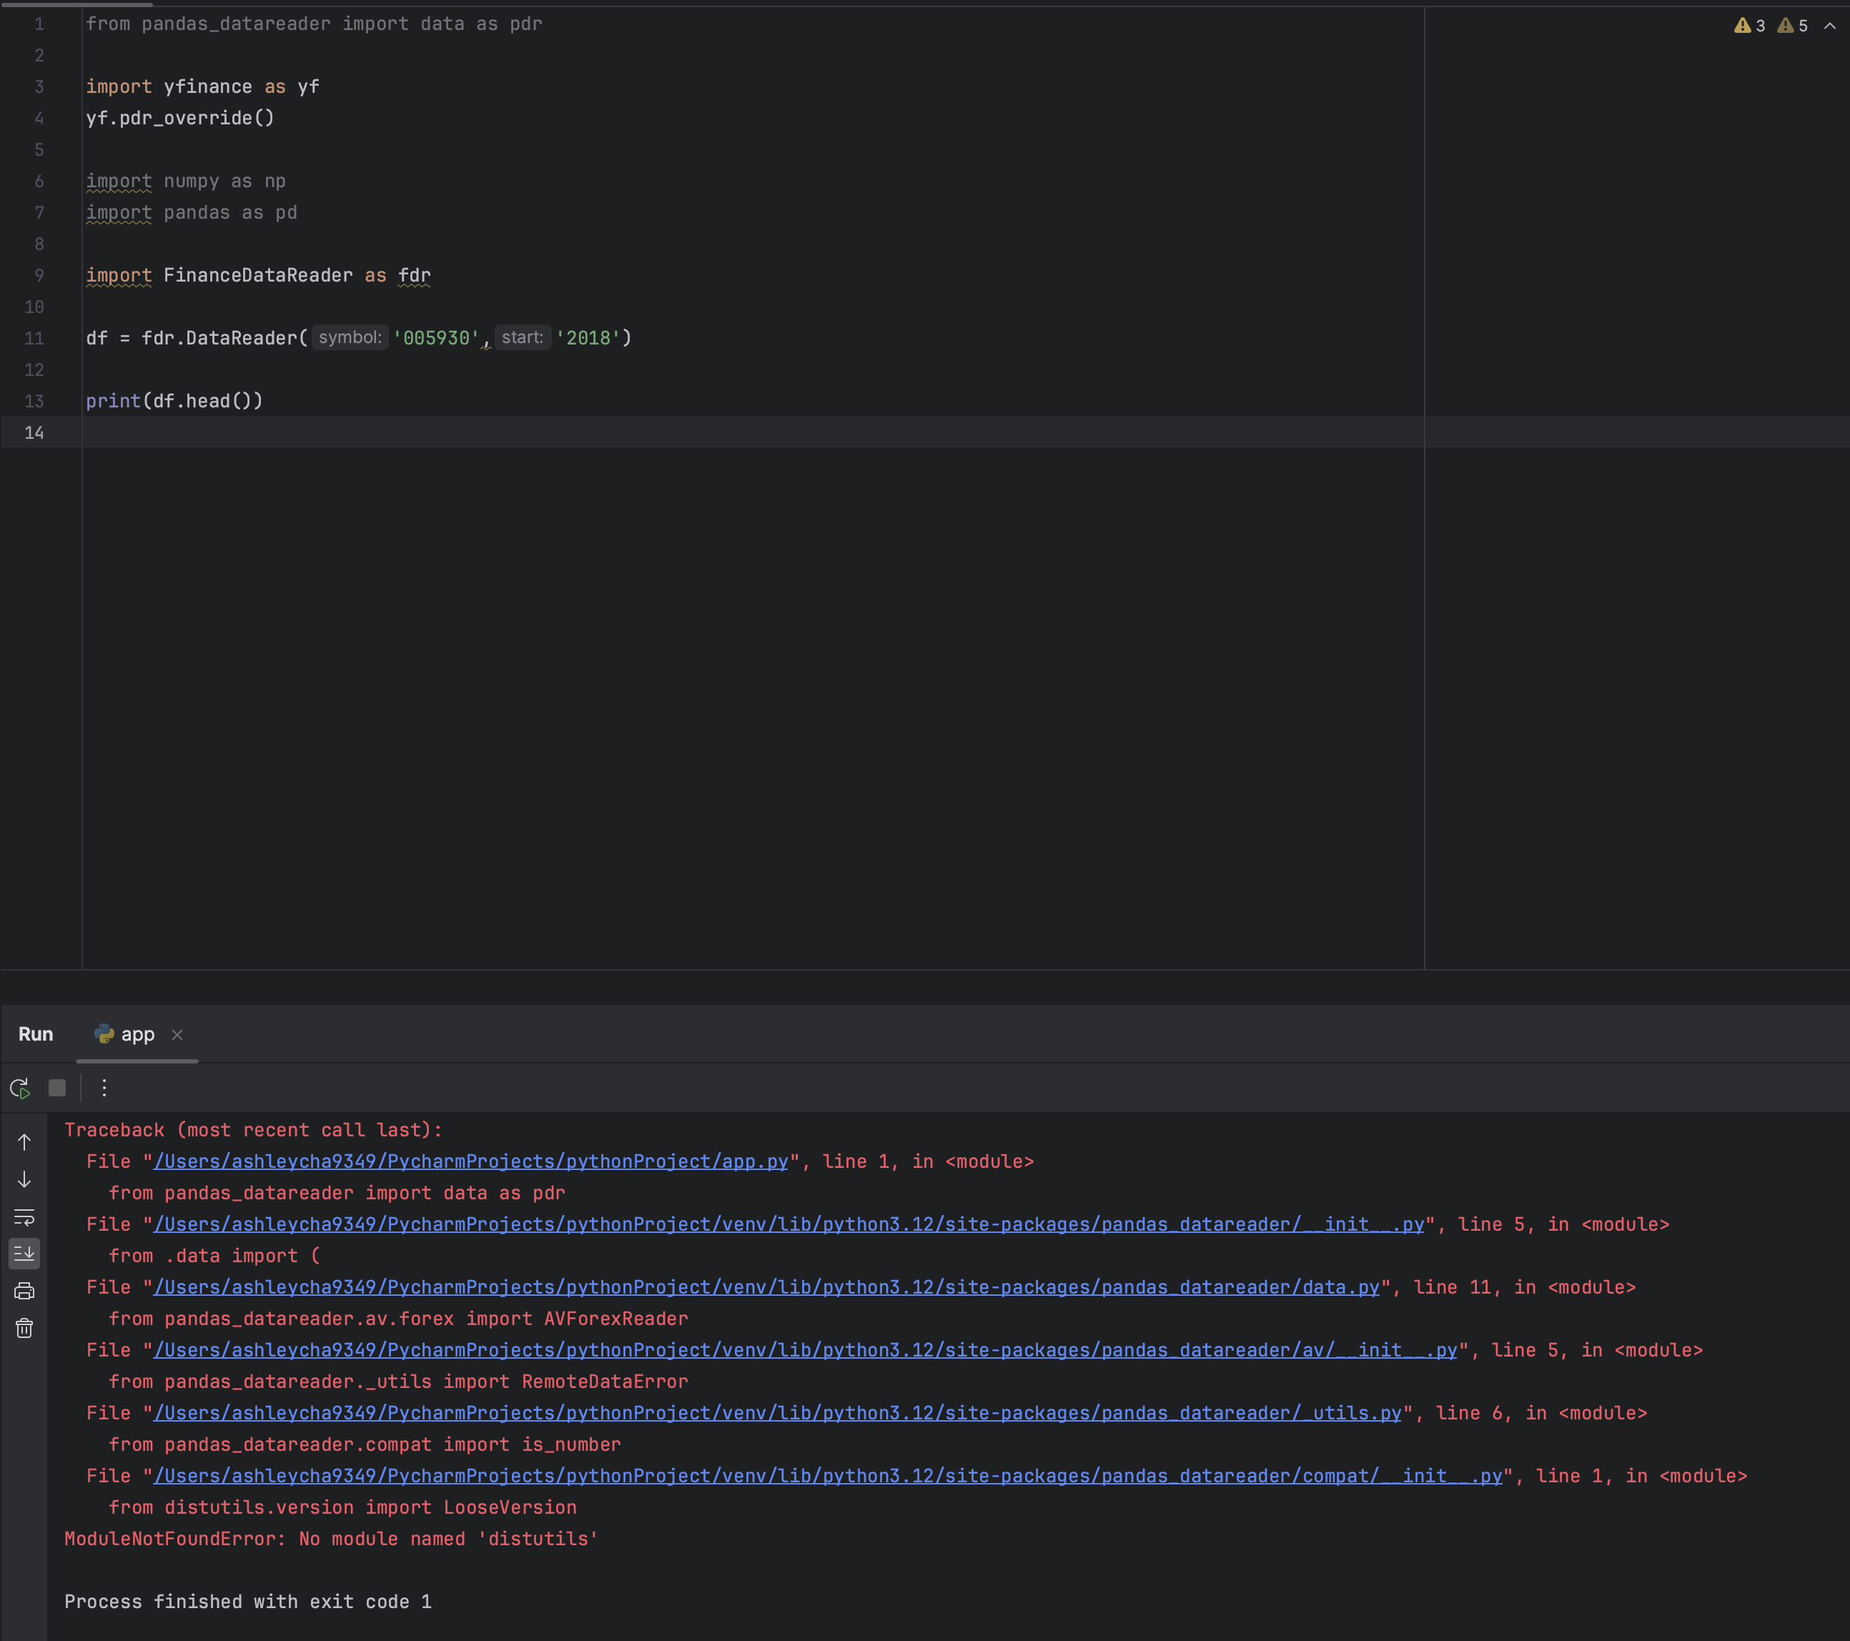
Task: Click 'import yfinance as yf' in the editor
Action: pyautogui.click(x=203, y=87)
